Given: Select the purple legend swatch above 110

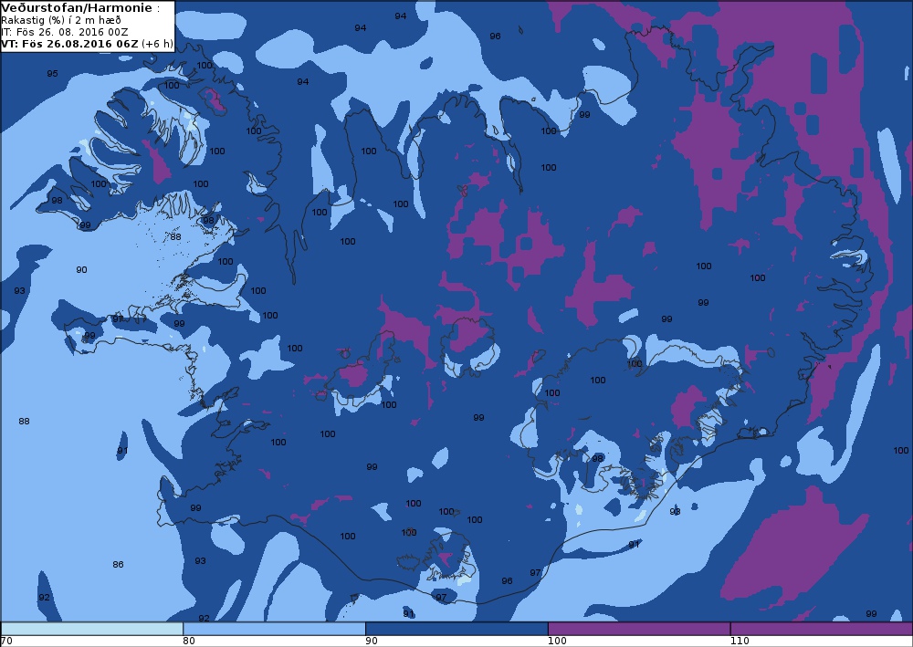Looking at the screenshot, I should pos(821,629).
